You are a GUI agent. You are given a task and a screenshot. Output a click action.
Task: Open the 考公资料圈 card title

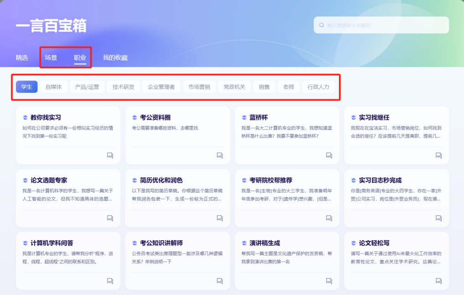pos(155,117)
